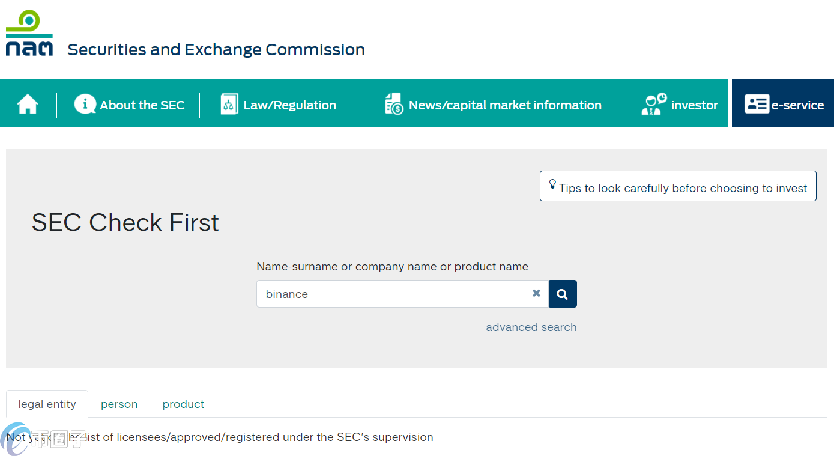This screenshot has width=834, height=456.
Task: Click the investor people icon
Action: pos(654,104)
